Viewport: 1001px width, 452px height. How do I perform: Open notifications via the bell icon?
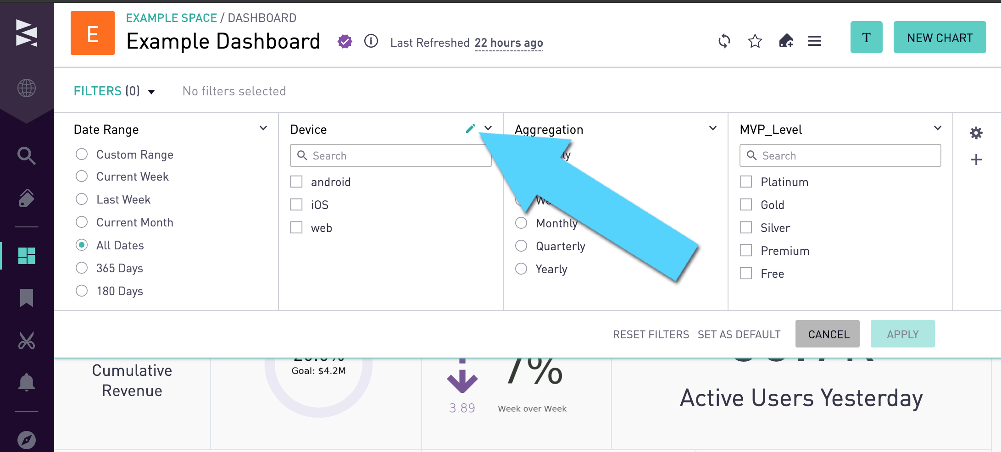tap(26, 382)
